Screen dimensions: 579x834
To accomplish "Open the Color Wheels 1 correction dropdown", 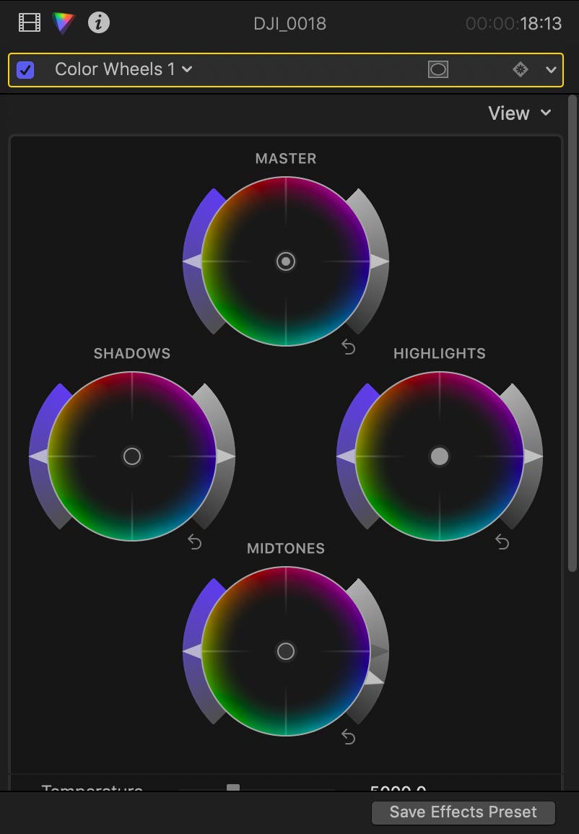I will (123, 69).
